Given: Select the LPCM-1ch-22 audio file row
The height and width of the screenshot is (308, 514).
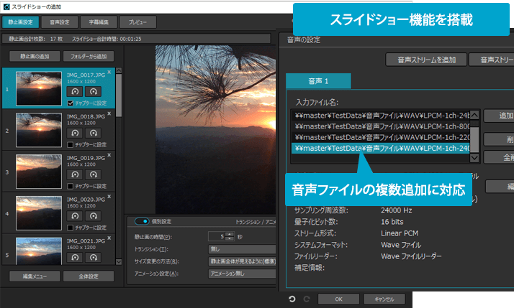Looking at the screenshot, I should point(381,137).
